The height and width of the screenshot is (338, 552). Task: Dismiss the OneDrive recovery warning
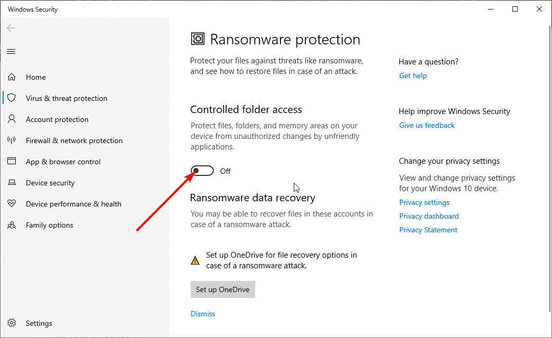point(203,314)
